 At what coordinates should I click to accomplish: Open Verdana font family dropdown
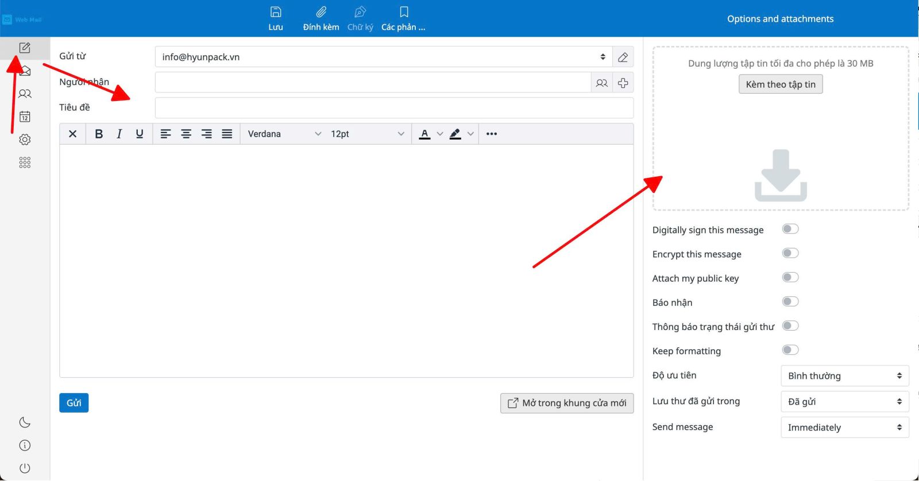284,134
